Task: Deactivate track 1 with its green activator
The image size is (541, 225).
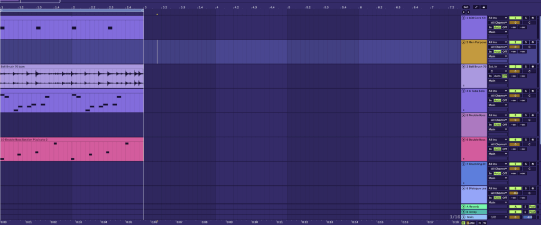Action: [x=515, y=18]
